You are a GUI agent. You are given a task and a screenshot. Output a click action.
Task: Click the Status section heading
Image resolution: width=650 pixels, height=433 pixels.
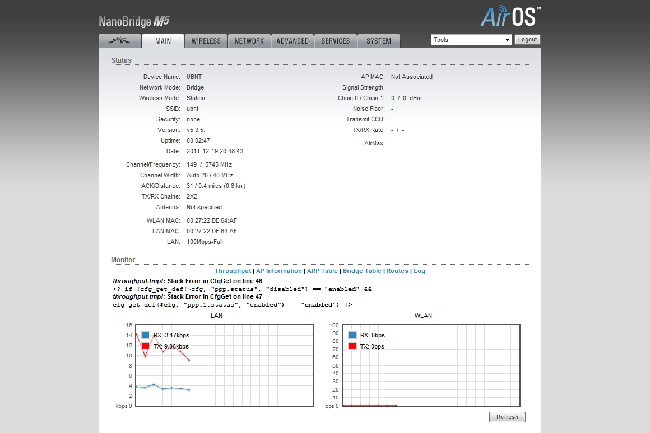click(x=121, y=60)
